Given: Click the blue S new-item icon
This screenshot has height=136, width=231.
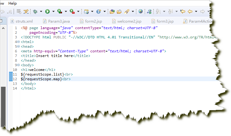Looking at the screenshot, I should (99, 11).
